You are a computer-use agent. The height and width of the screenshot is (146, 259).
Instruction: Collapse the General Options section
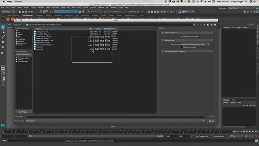[162, 32]
